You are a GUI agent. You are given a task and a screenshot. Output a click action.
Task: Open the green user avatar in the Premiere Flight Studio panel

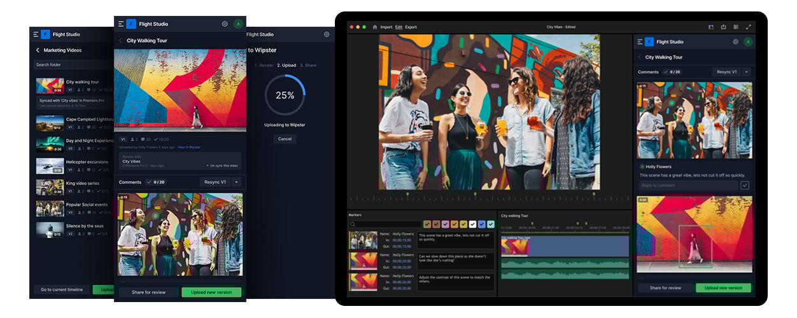point(748,42)
